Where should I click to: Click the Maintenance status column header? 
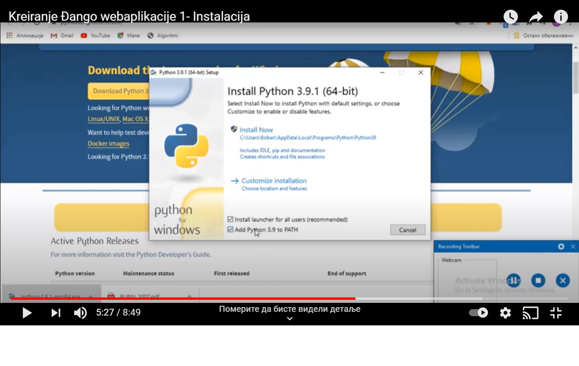pyautogui.click(x=148, y=273)
